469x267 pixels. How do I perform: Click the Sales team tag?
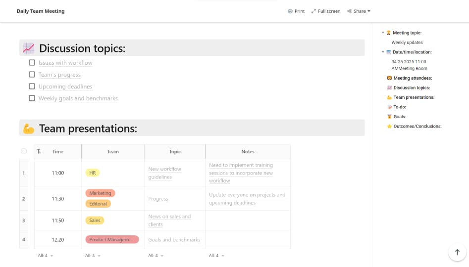pyautogui.click(x=95, y=221)
